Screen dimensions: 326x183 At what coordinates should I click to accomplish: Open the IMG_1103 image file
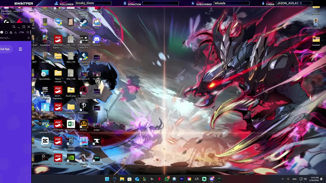71,58
